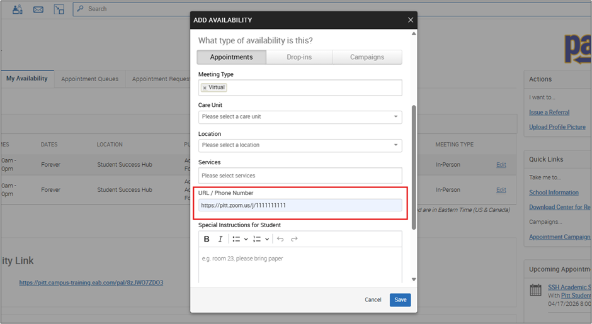592x324 pixels.
Task: Open the Location dropdown
Action: [300, 145]
